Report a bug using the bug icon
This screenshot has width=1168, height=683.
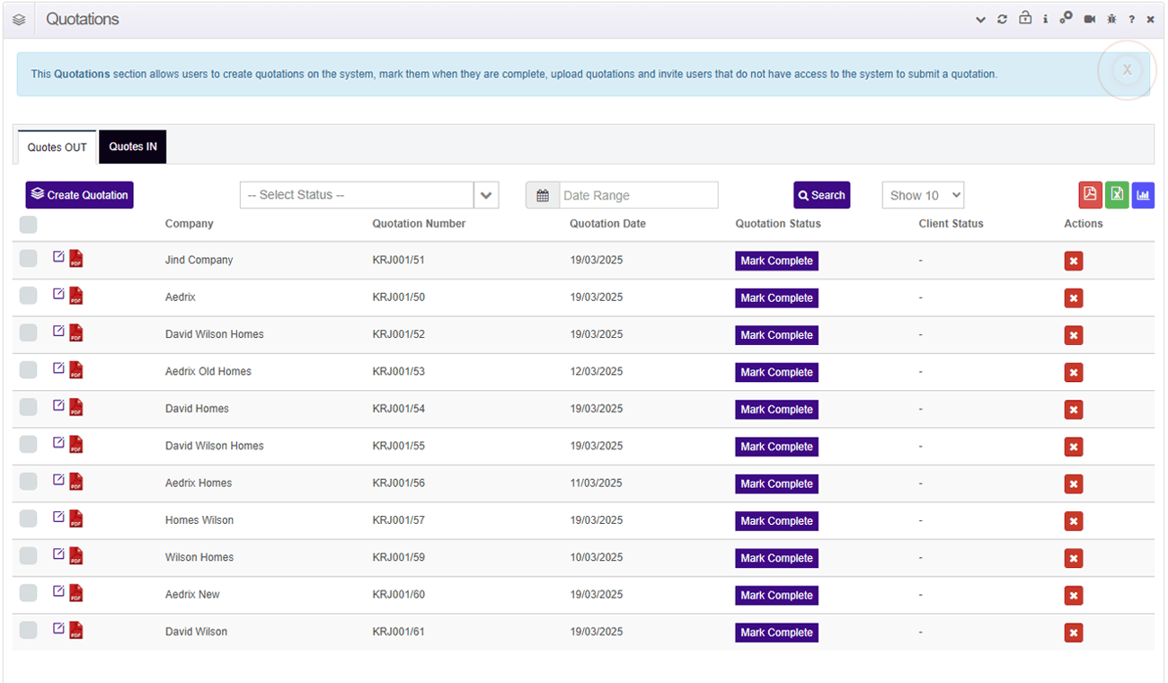[x=1110, y=19]
